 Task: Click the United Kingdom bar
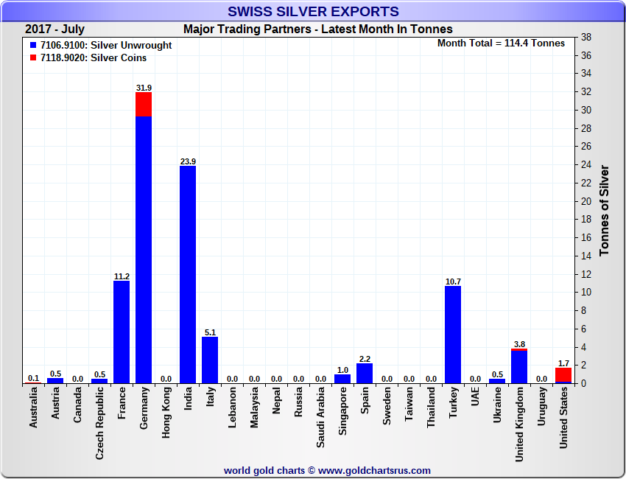click(519, 366)
